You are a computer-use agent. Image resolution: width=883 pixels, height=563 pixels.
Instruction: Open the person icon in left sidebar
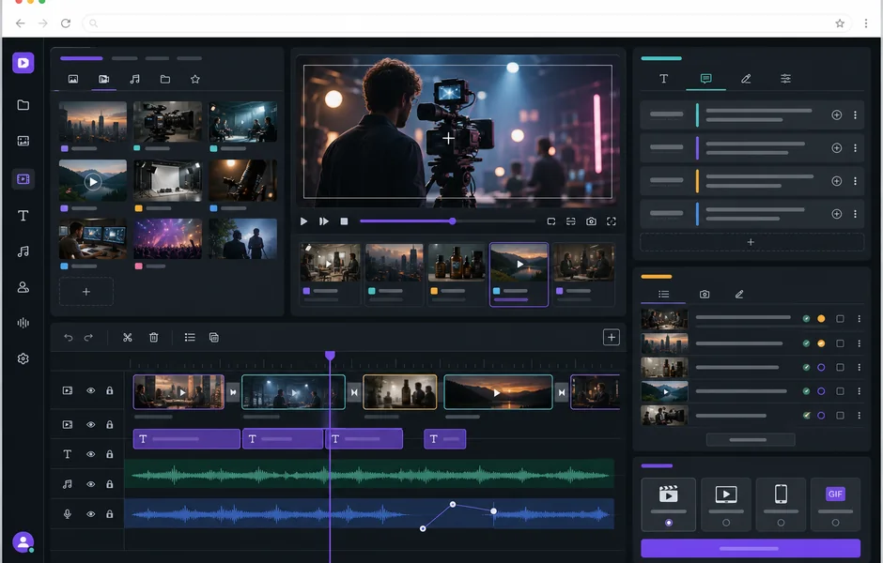[23, 287]
